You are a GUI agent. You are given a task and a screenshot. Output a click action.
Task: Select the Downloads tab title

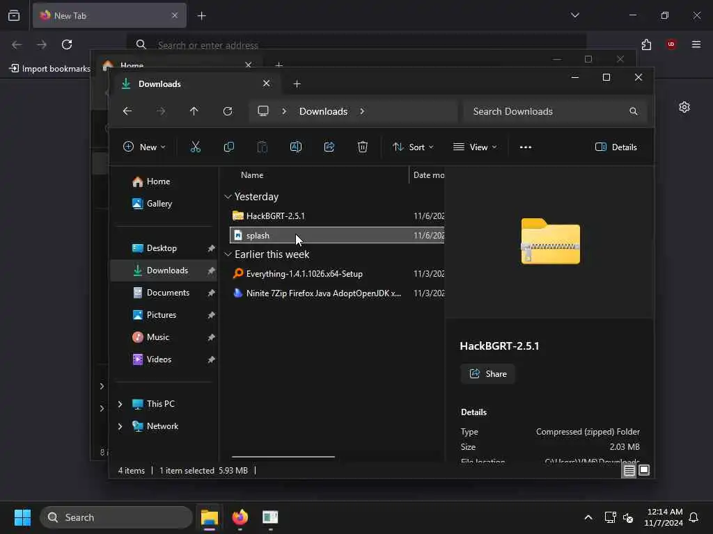(159, 84)
